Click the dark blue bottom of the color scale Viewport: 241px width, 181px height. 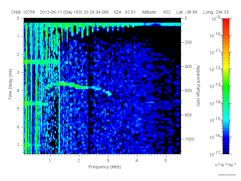coord(226,150)
